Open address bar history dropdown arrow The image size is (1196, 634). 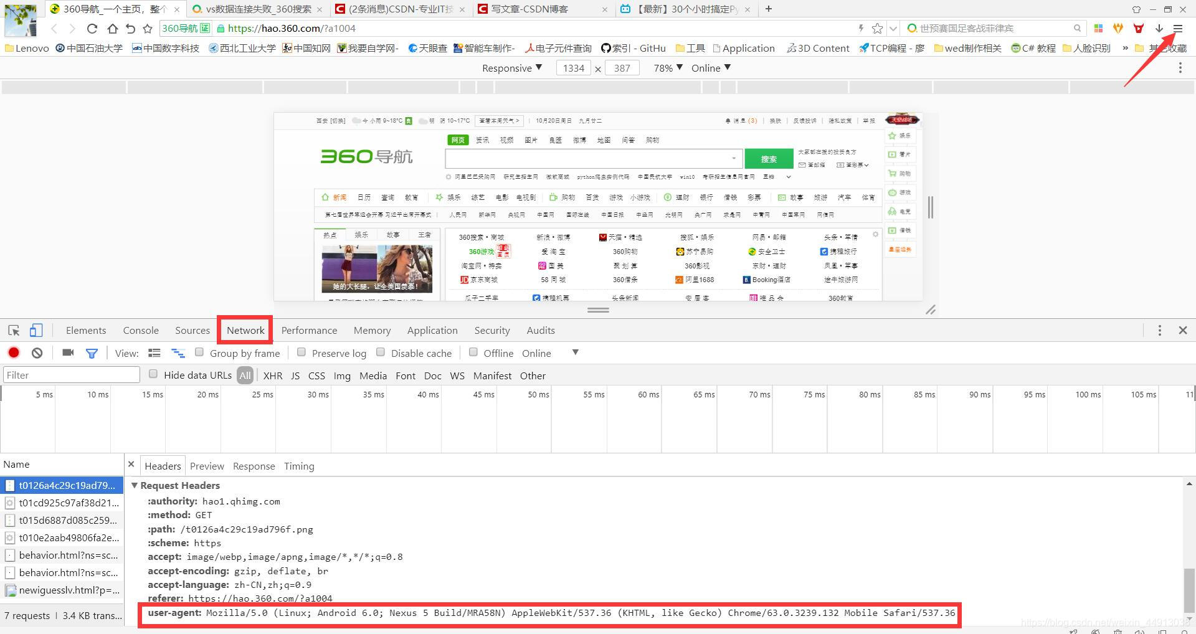(x=893, y=28)
